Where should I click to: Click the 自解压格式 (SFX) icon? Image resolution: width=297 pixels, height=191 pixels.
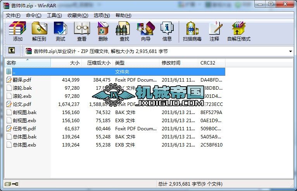pyautogui.click(x=239, y=32)
